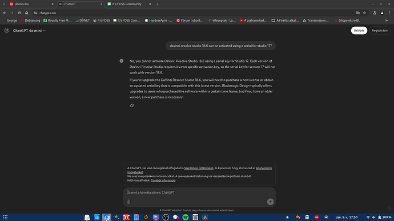The height and width of the screenshot is (221, 394).
Task: Click the attach file paperclip icon
Action: pos(128,202)
